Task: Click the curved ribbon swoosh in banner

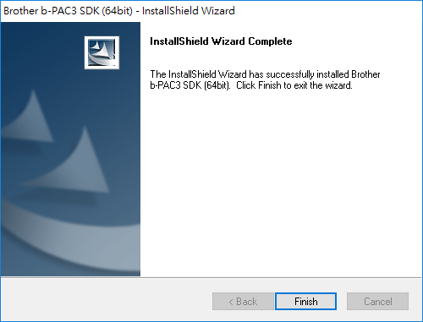Action: [70, 243]
